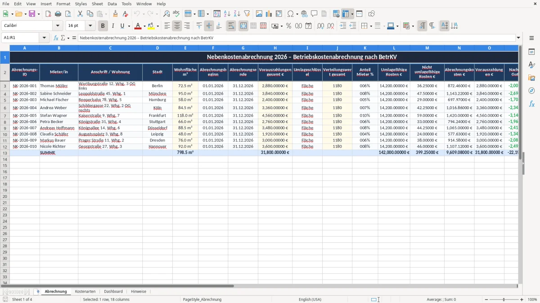Open Font Color dropdown arrow
The width and height of the screenshot is (540, 303).
tap(144, 26)
